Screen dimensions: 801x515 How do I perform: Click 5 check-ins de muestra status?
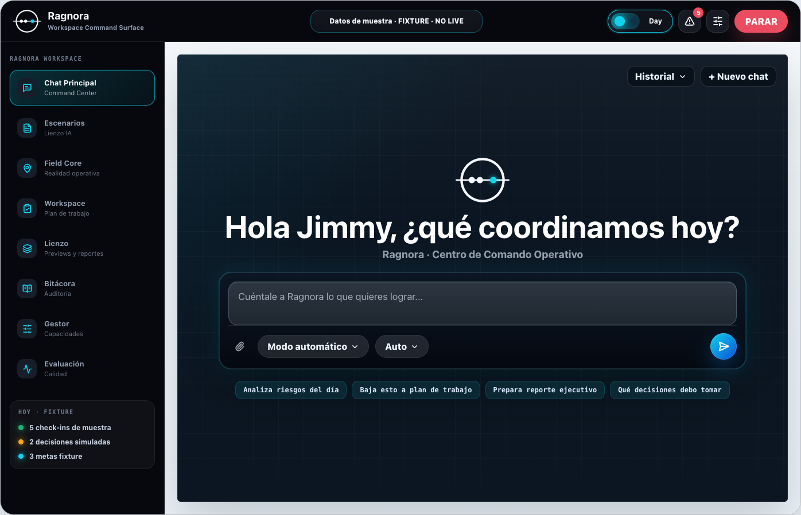pyautogui.click(x=70, y=428)
